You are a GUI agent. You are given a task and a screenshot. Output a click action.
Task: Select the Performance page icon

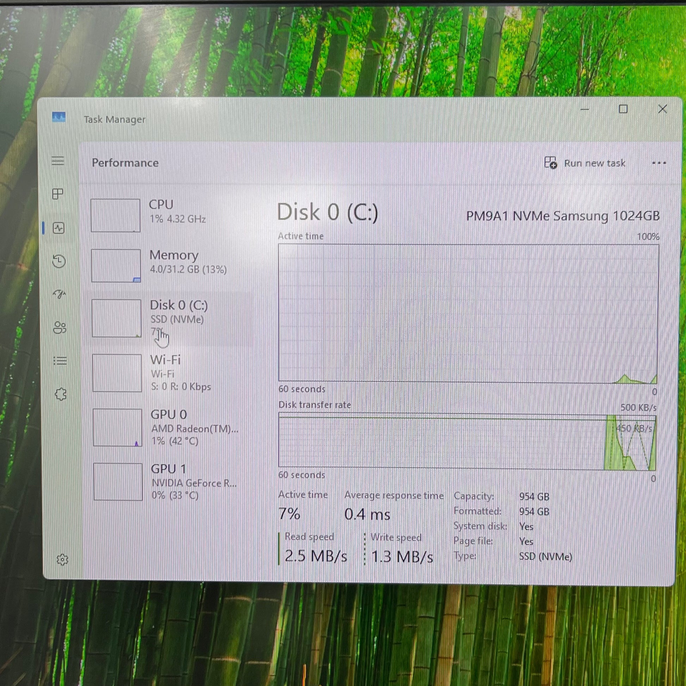pos(59,228)
